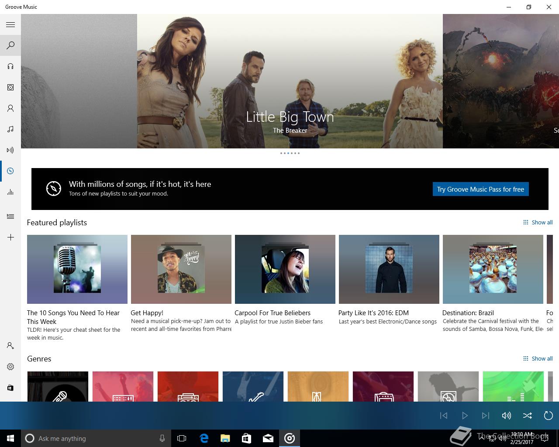
Task: Click compass icon in promo banner
Action: tap(54, 189)
